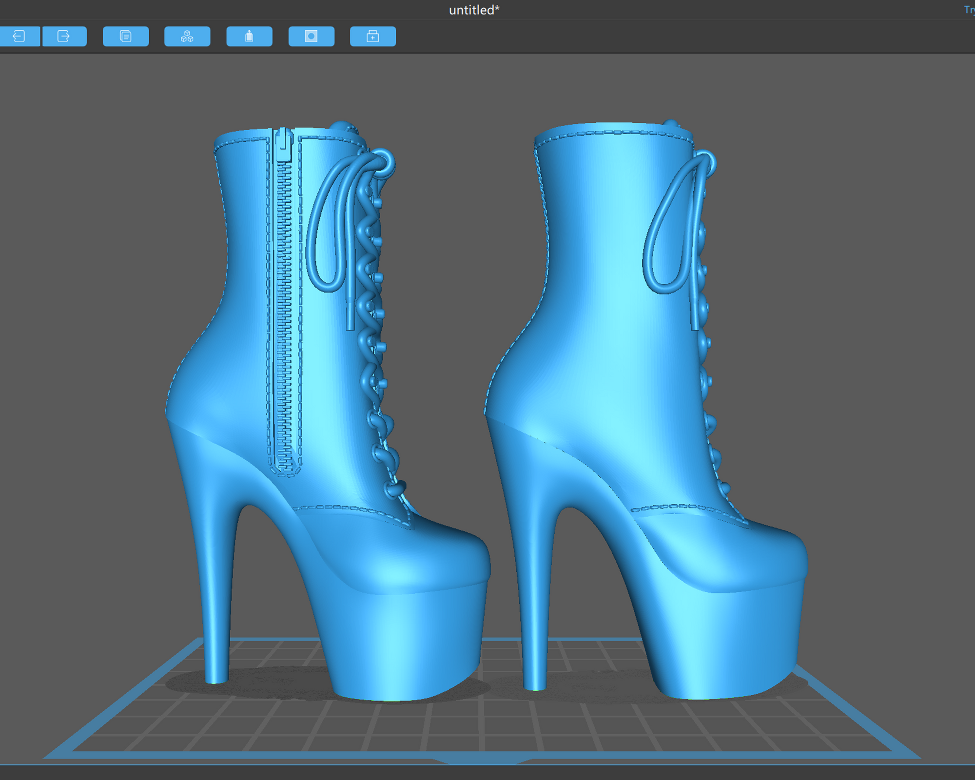975x780 pixels.
Task: Click the duplicate/copy pages icon
Action: click(126, 36)
